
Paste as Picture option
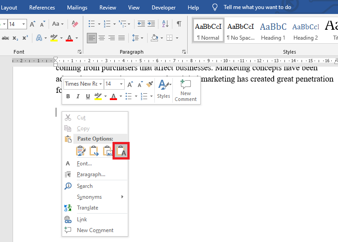108,151
